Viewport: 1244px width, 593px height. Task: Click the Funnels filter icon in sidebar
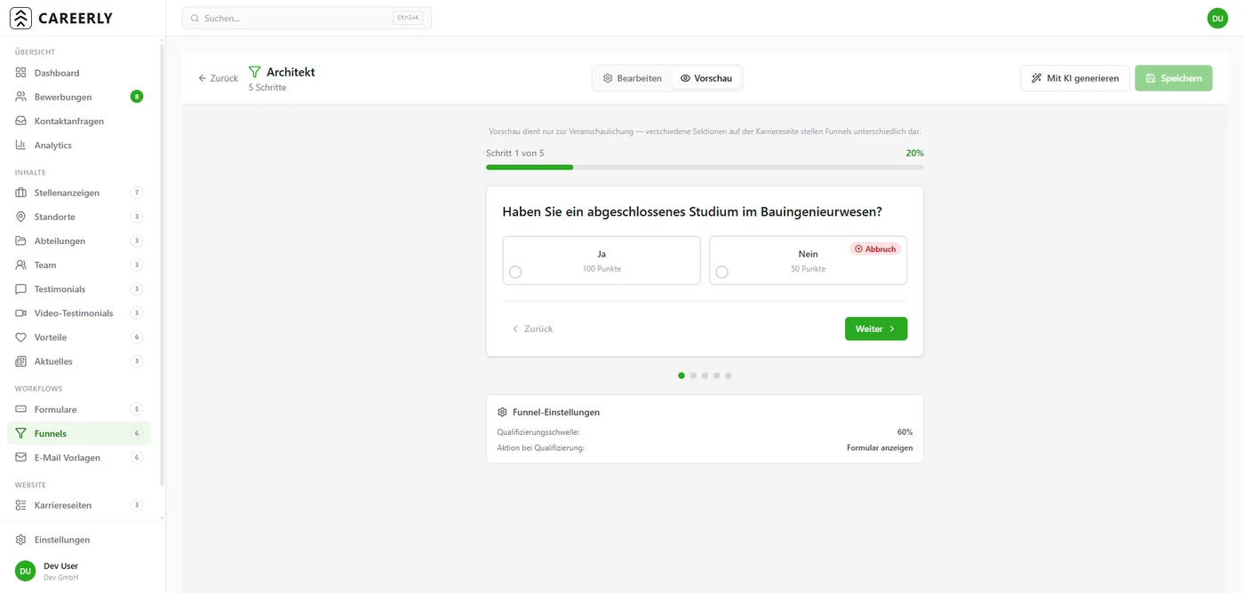click(21, 433)
